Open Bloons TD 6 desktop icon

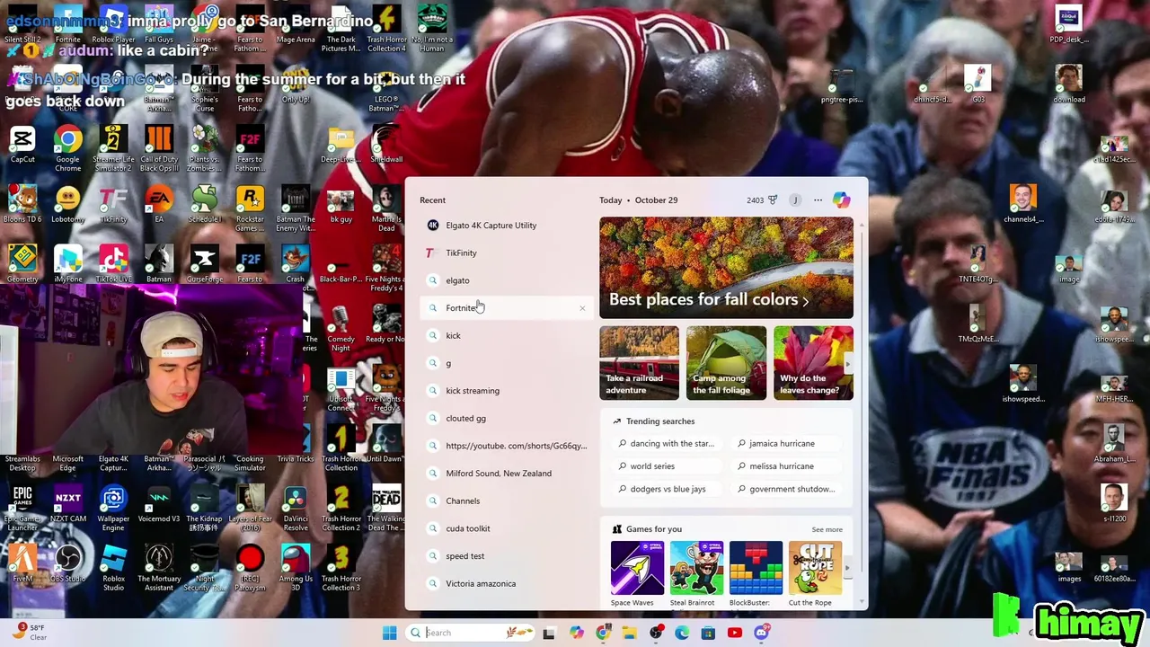pyautogui.click(x=22, y=204)
